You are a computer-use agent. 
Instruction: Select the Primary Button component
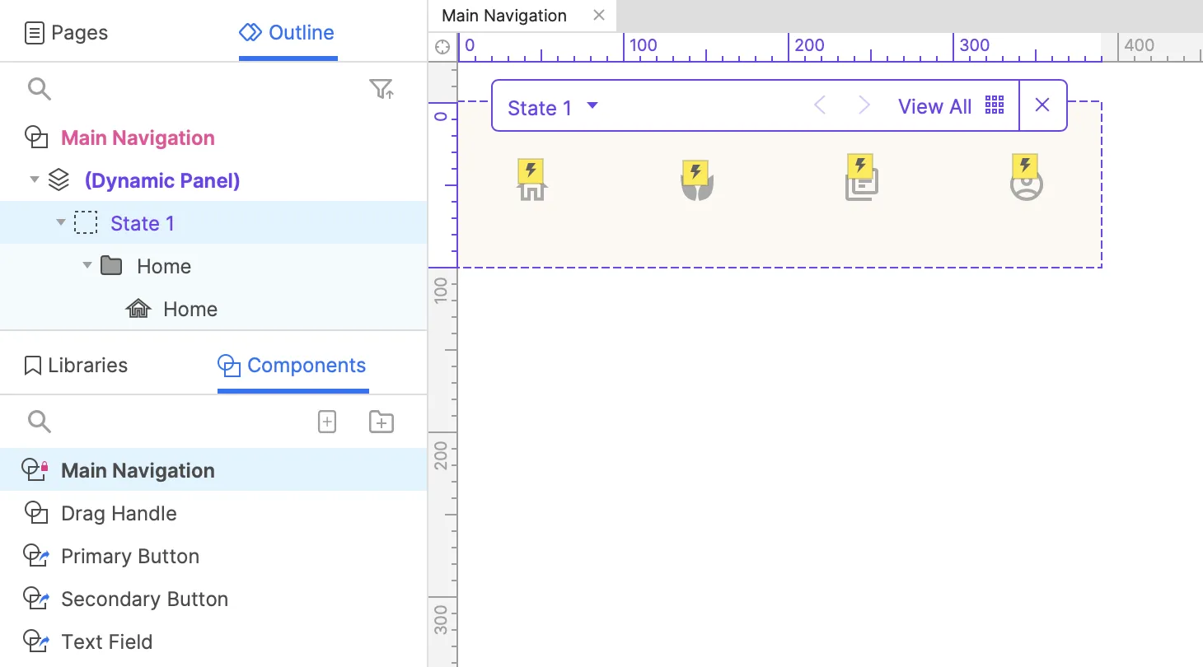tap(130, 557)
